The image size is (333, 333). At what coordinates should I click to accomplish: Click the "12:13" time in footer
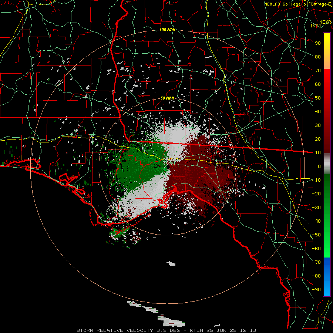[248, 330]
